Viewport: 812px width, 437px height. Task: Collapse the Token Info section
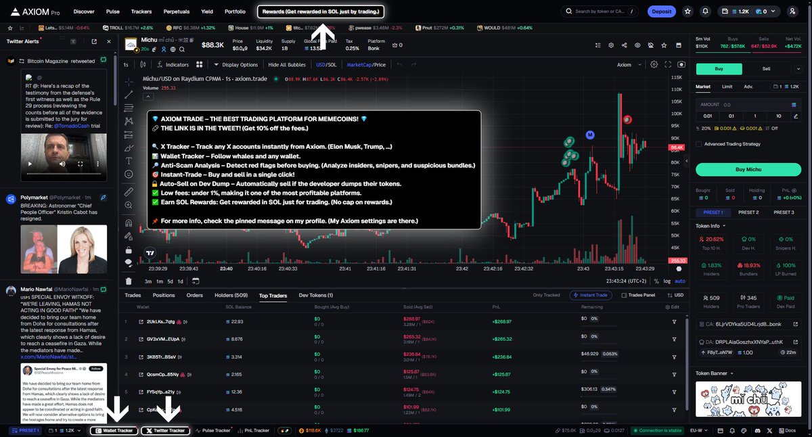point(709,226)
